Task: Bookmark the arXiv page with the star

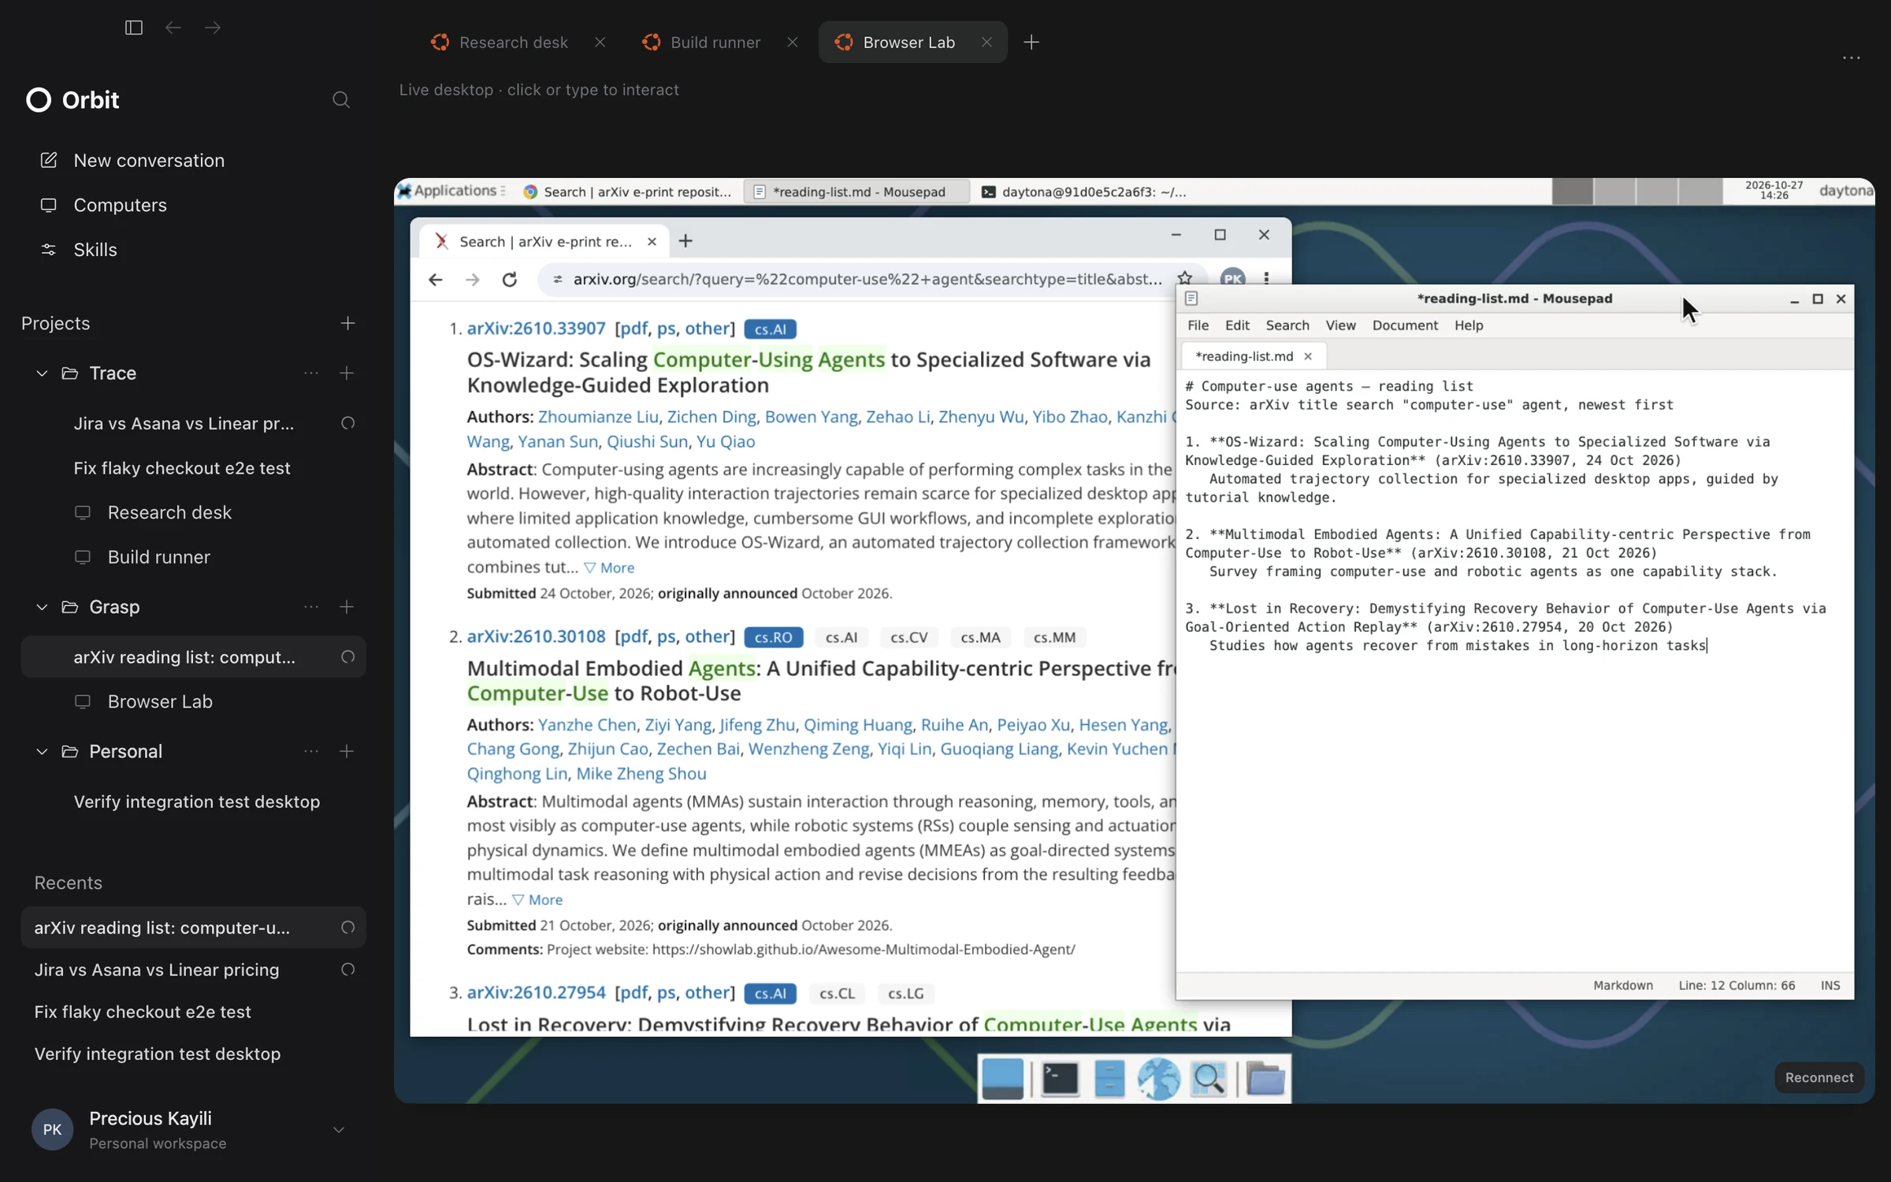Action: tap(1184, 278)
